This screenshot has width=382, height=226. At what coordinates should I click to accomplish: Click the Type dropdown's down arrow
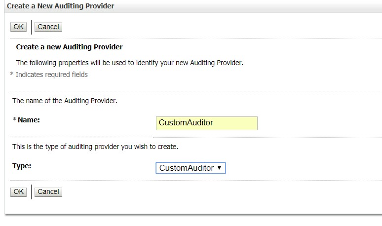pyautogui.click(x=219, y=168)
